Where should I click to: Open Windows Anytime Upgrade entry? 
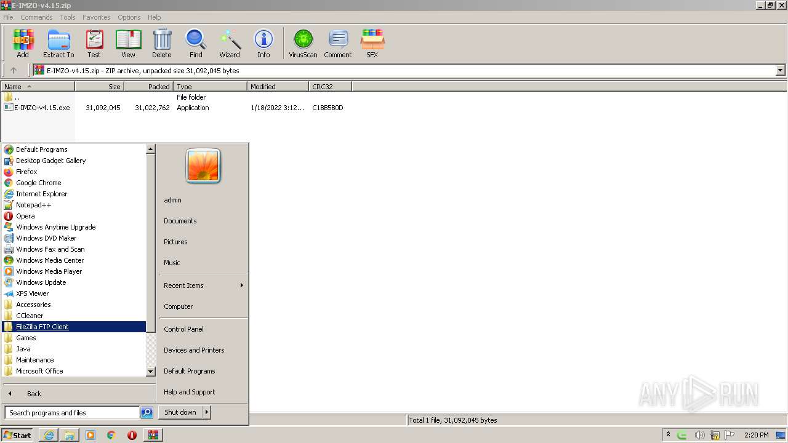click(x=74, y=227)
